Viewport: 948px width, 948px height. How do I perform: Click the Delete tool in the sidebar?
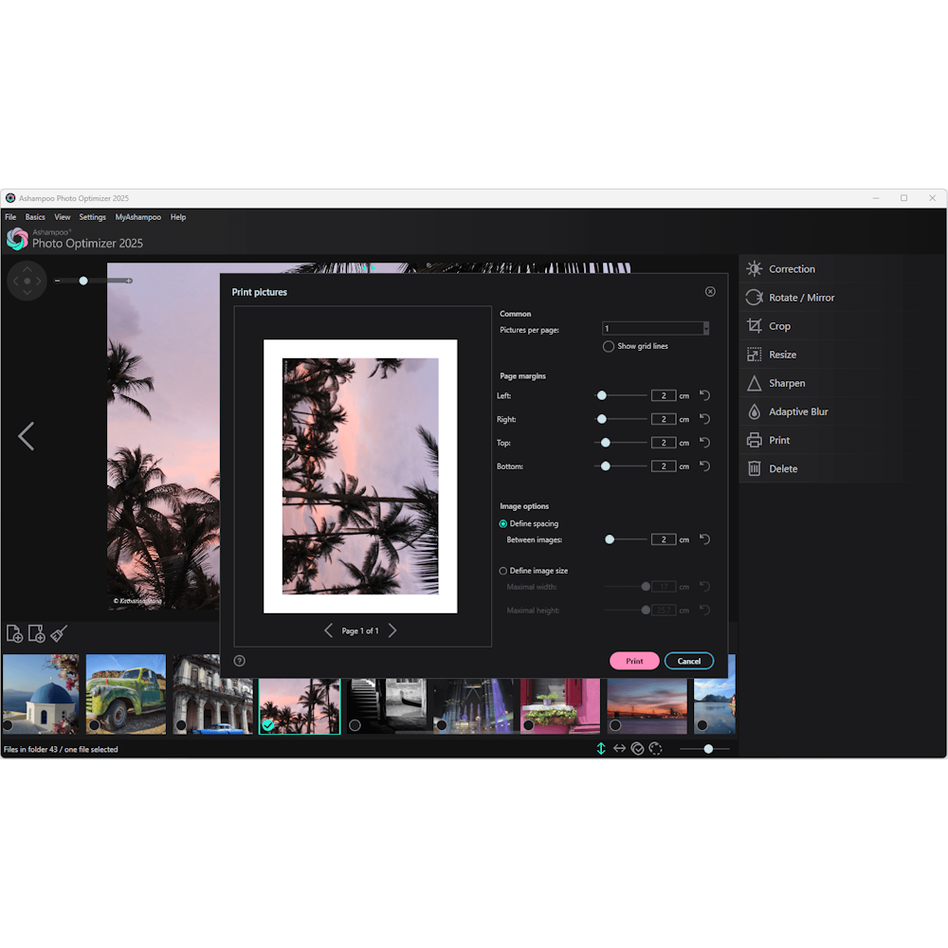[783, 467]
